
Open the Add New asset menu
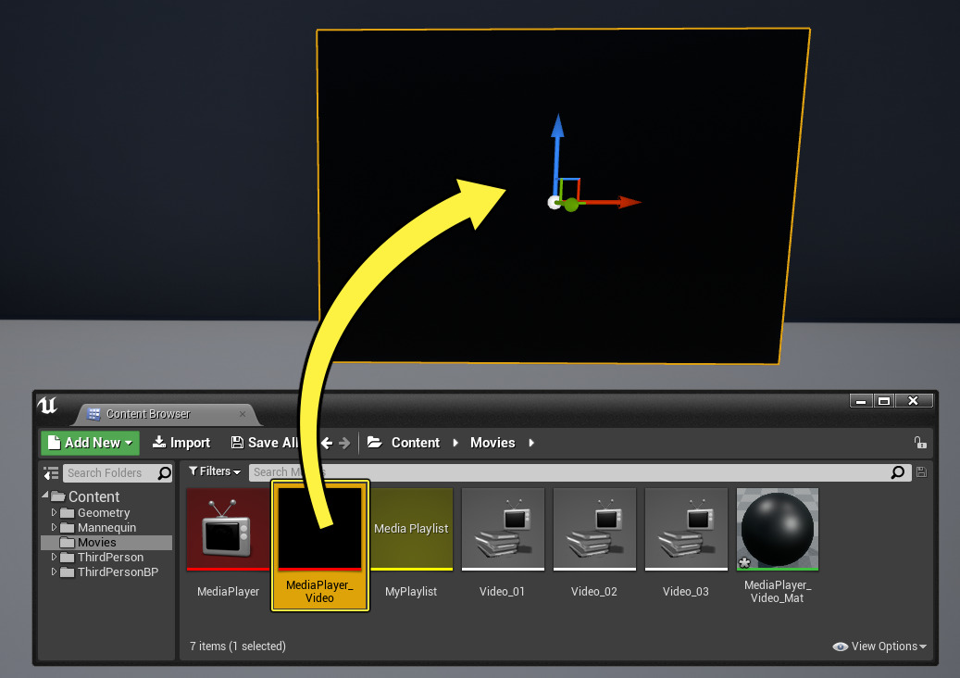click(x=90, y=443)
